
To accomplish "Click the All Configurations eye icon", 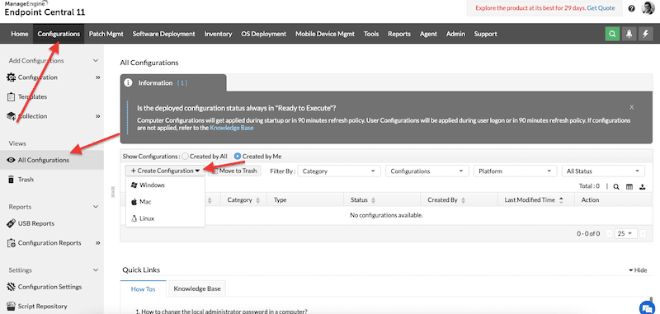I will pos(12,160).
